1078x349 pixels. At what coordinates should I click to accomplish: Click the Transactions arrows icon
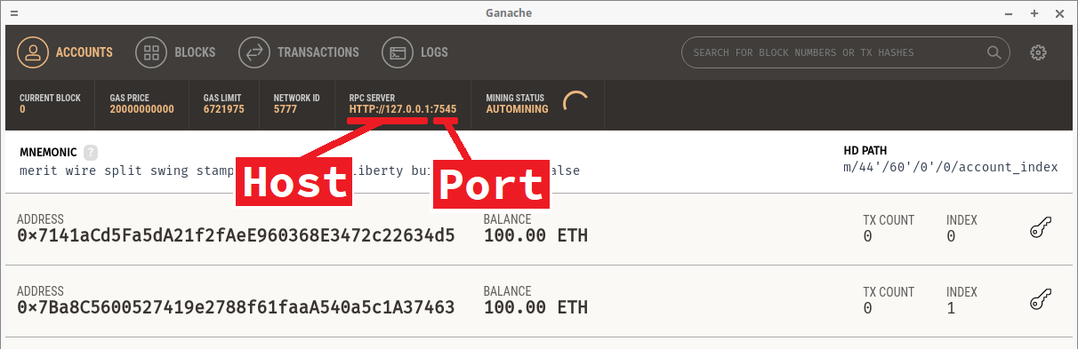[x=253, y=52]
